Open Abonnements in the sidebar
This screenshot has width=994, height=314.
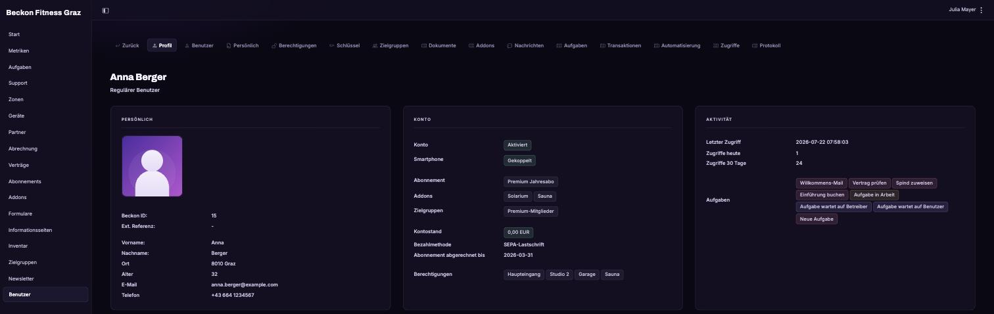(x=45, y=181)
